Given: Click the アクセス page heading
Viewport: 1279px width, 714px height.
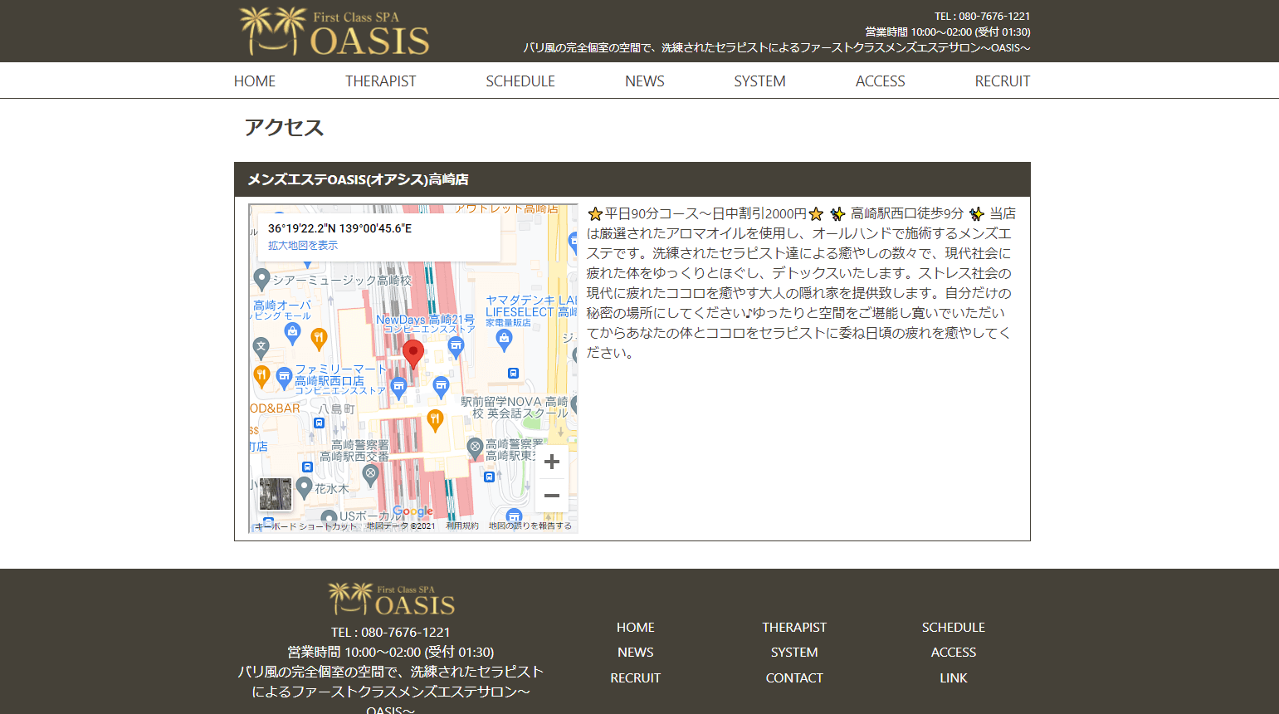Looking at the screenshot, I should click(x=284, y=127).
